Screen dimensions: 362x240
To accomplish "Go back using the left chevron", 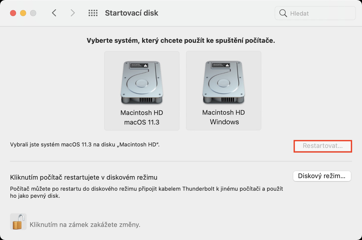I will pos(54,13).
